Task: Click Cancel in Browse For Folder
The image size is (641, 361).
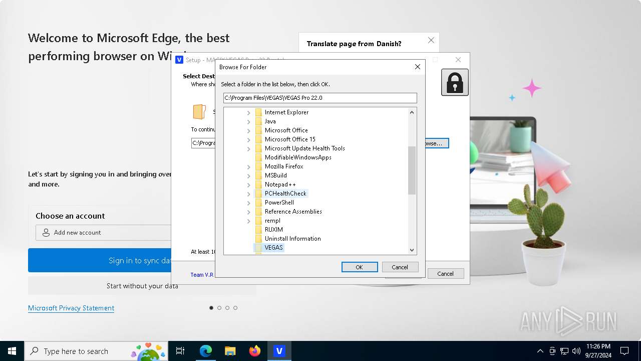Action: coord(400,267)
